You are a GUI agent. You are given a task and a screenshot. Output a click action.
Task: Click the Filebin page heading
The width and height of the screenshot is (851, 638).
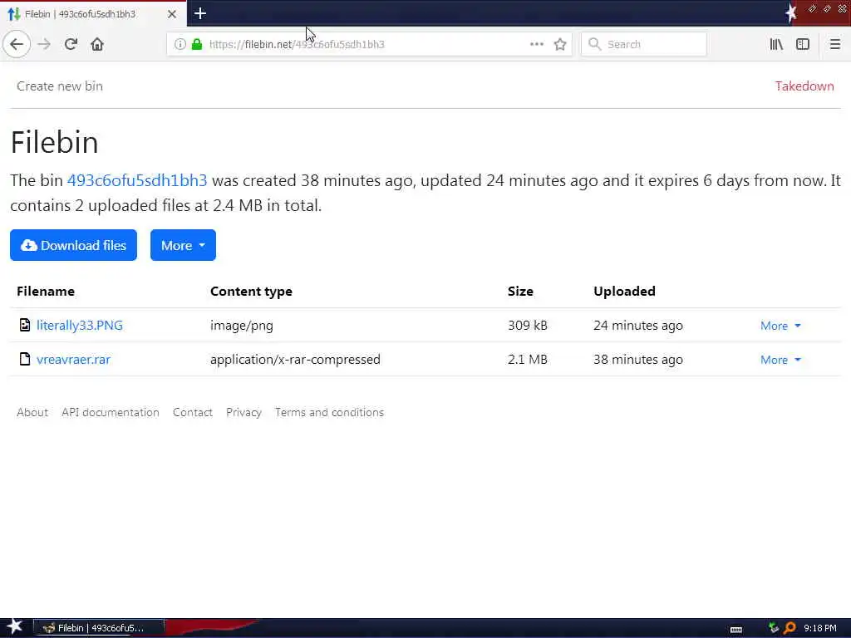tap(54, 142)
